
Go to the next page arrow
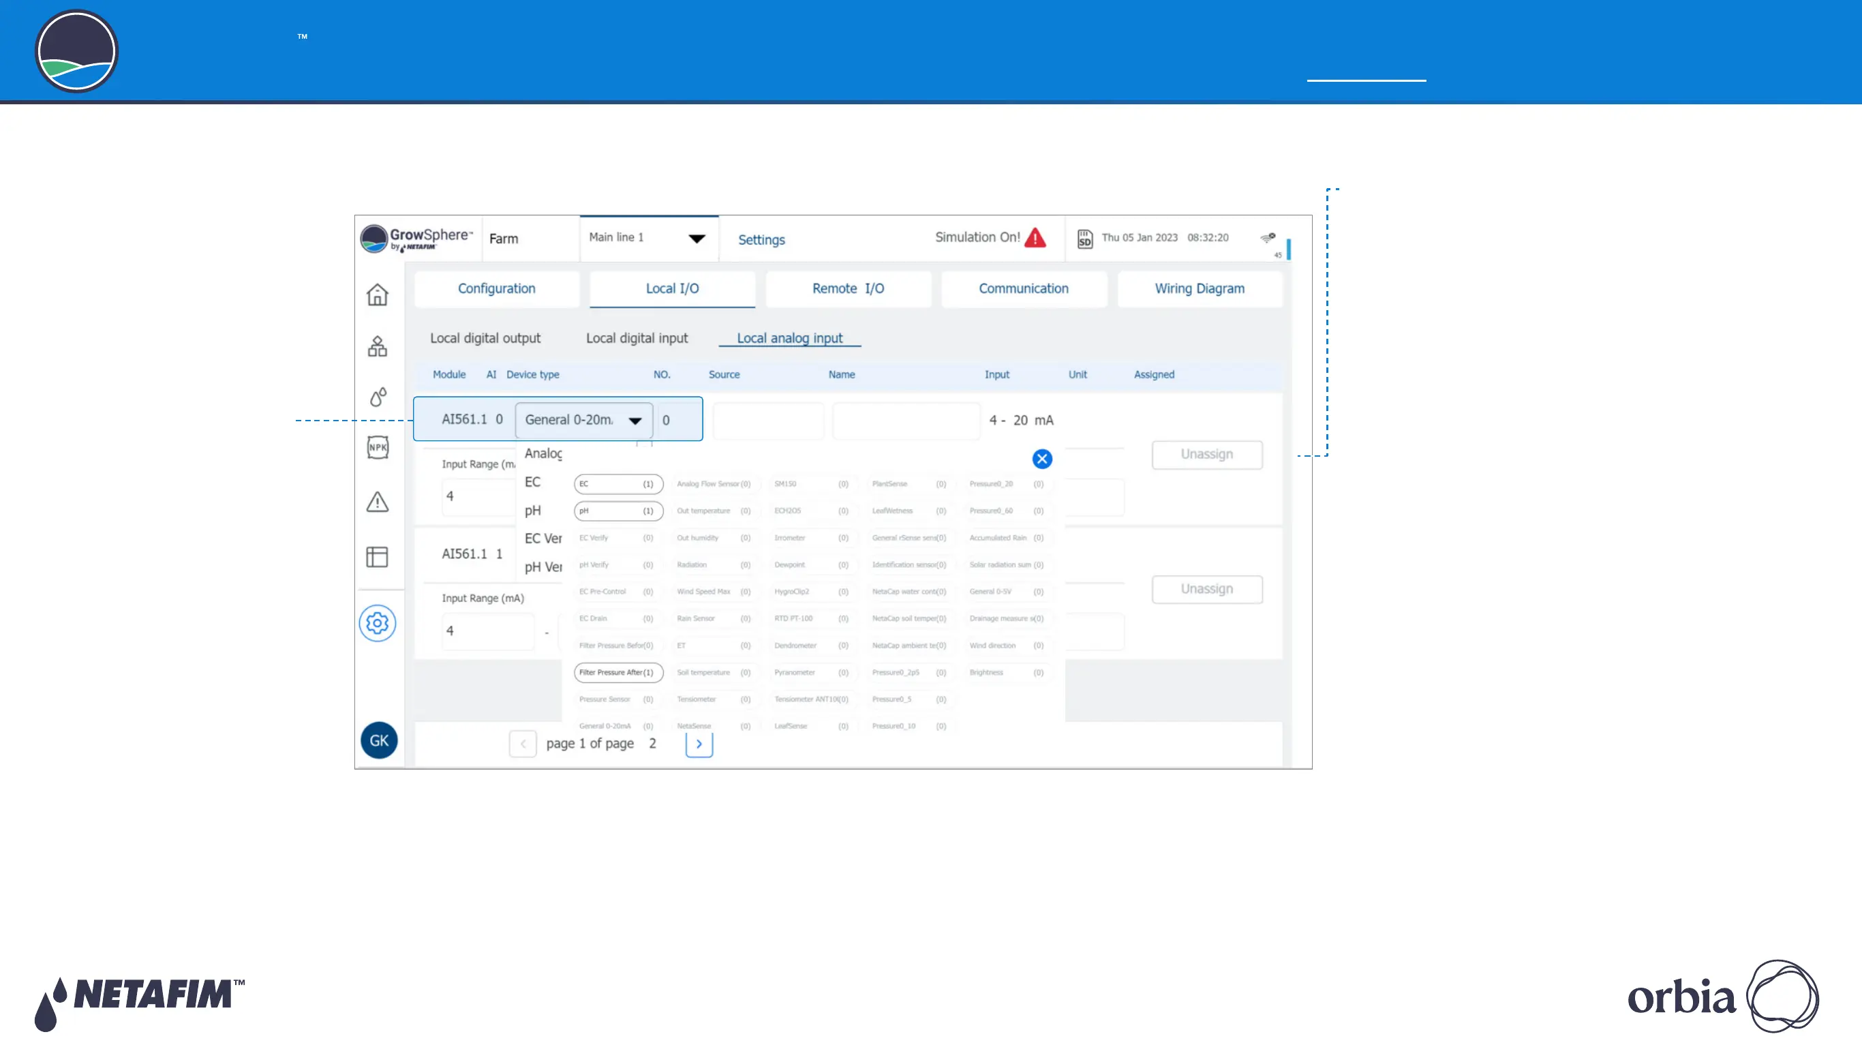click(x=699, y=743)
